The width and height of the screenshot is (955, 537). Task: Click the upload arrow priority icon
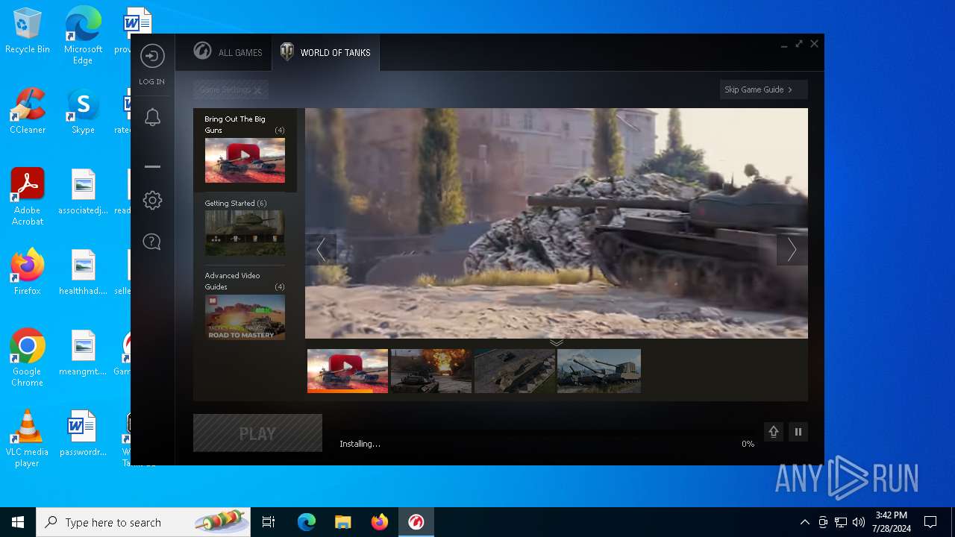coord(774,432)
